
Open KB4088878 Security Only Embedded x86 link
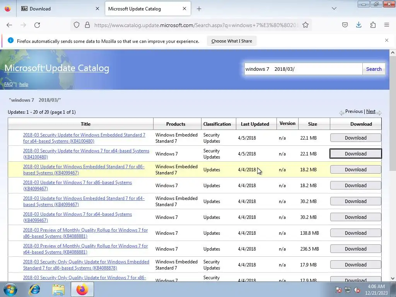(x=86, y=265)
